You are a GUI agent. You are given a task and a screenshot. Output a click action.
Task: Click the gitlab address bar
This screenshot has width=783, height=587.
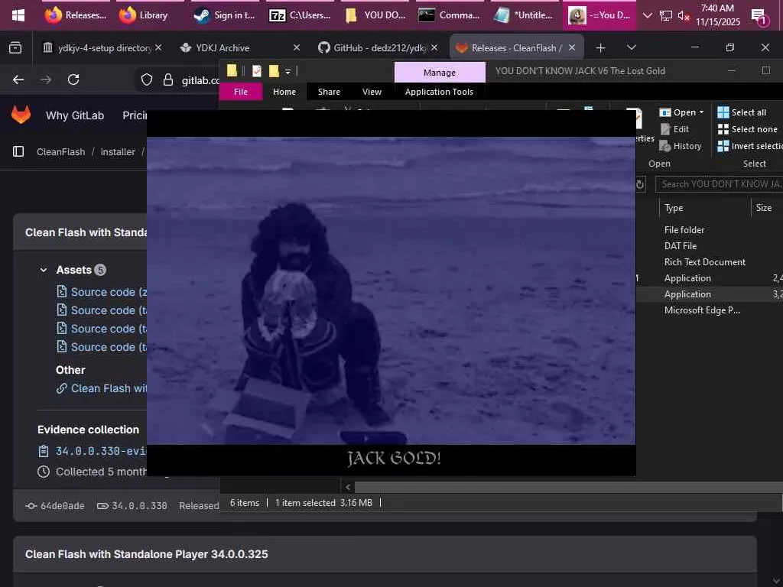coord(200,80)
